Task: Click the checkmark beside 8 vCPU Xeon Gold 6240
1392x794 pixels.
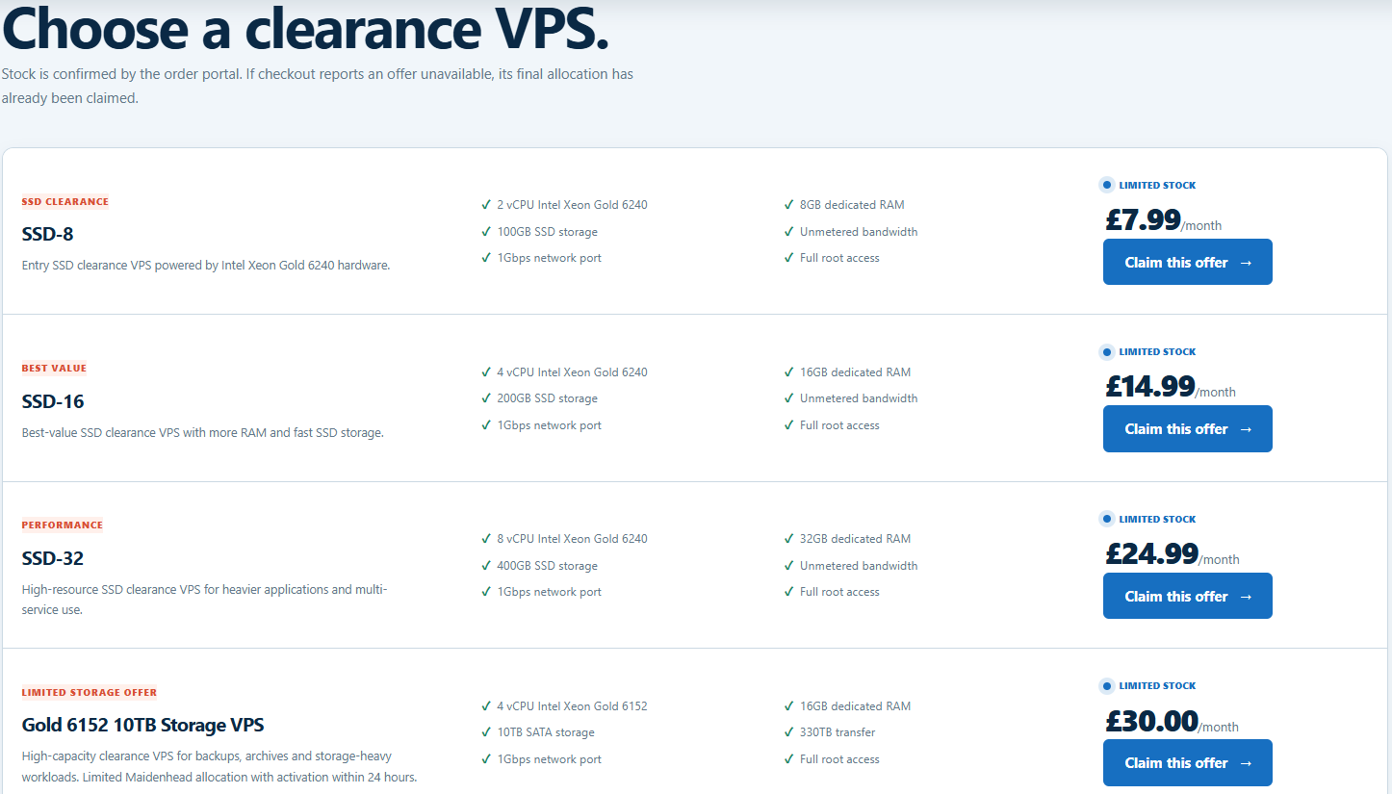Action: 486,539
